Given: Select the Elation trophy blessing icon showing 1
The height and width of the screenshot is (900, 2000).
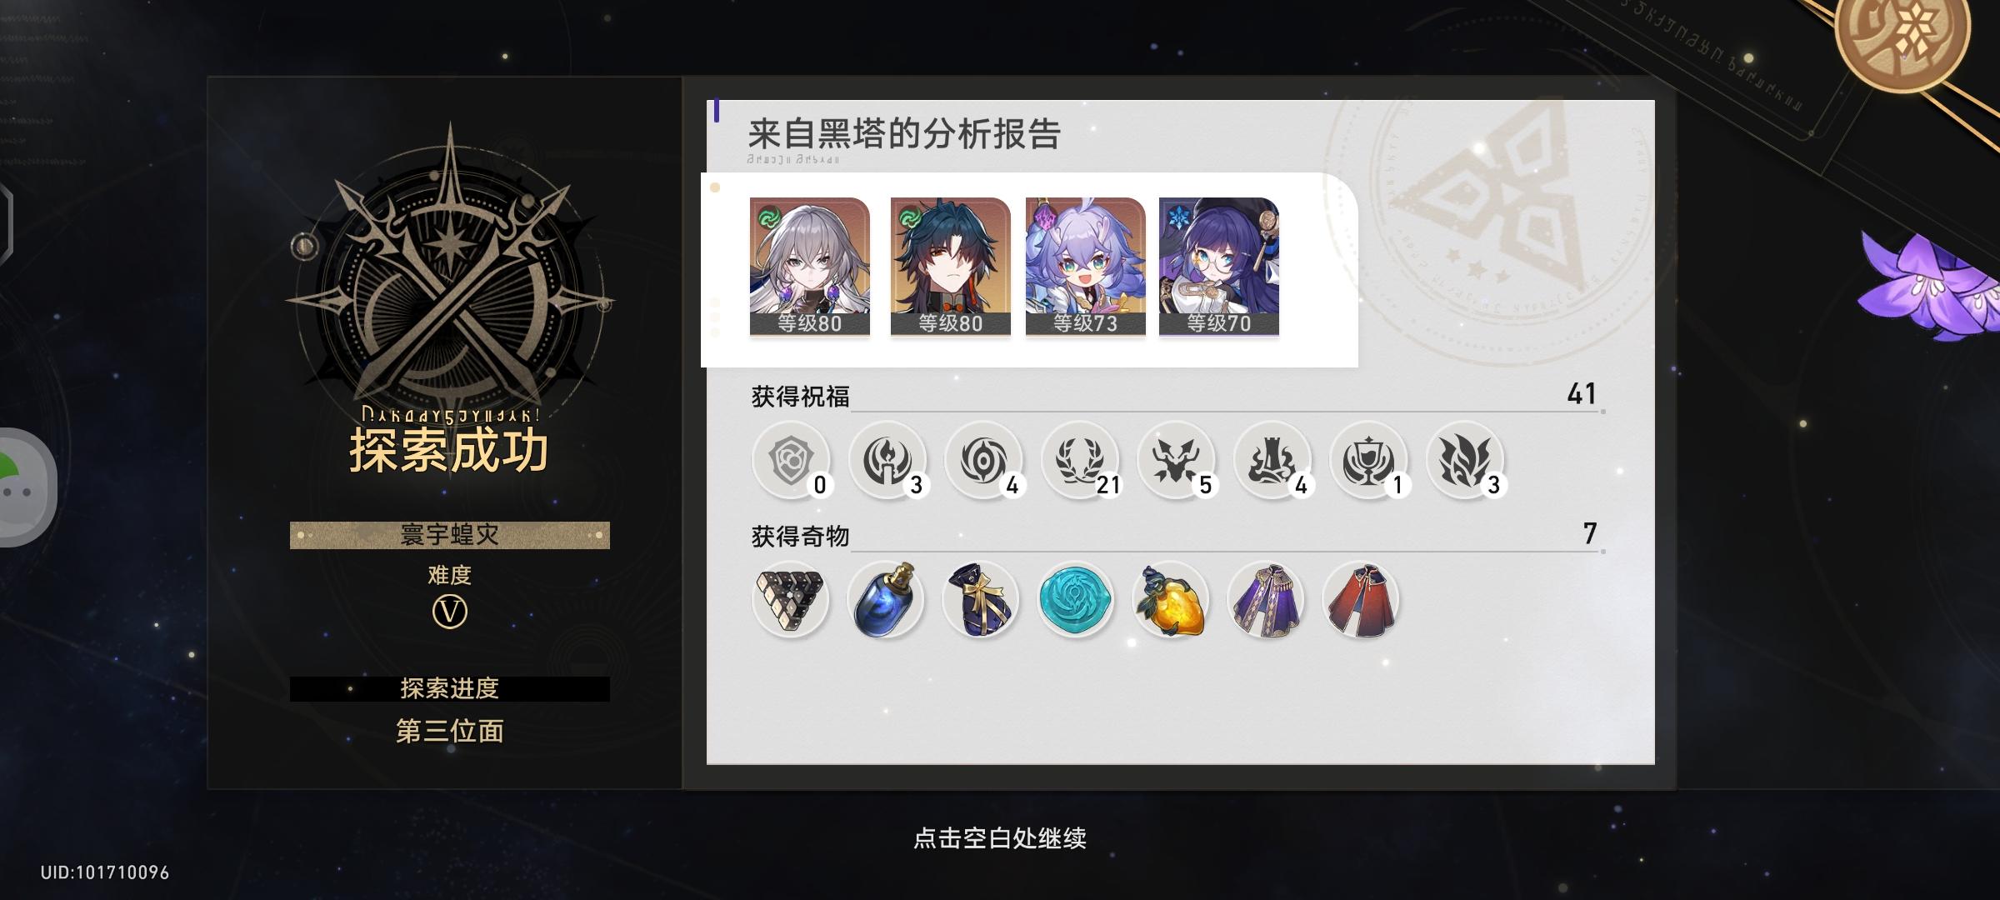Looking at the screenshot, I should [1369, 460].
